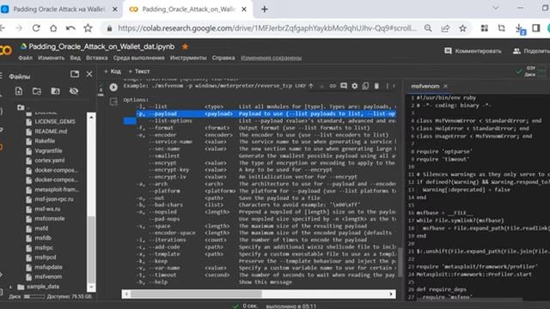Open cell settings gear icon

click(x=355, y=86)
